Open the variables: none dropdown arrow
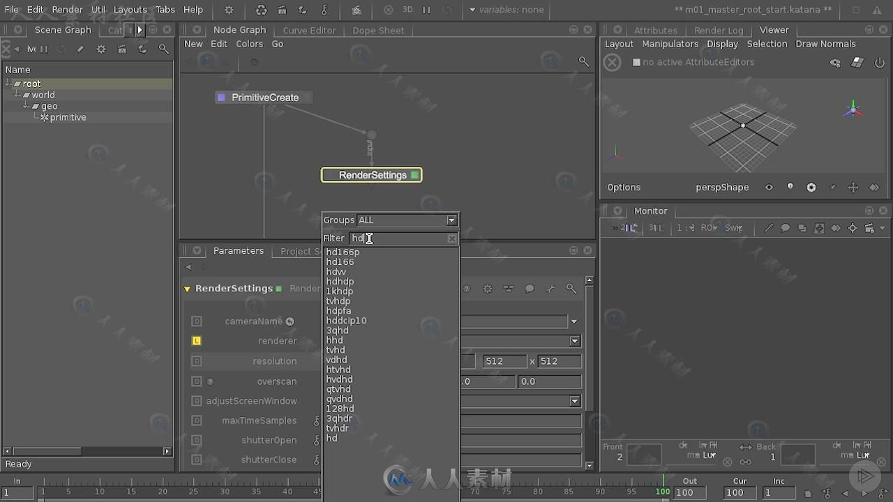The height and width of the screenshot is (502, 893). [x=472, y=10]
